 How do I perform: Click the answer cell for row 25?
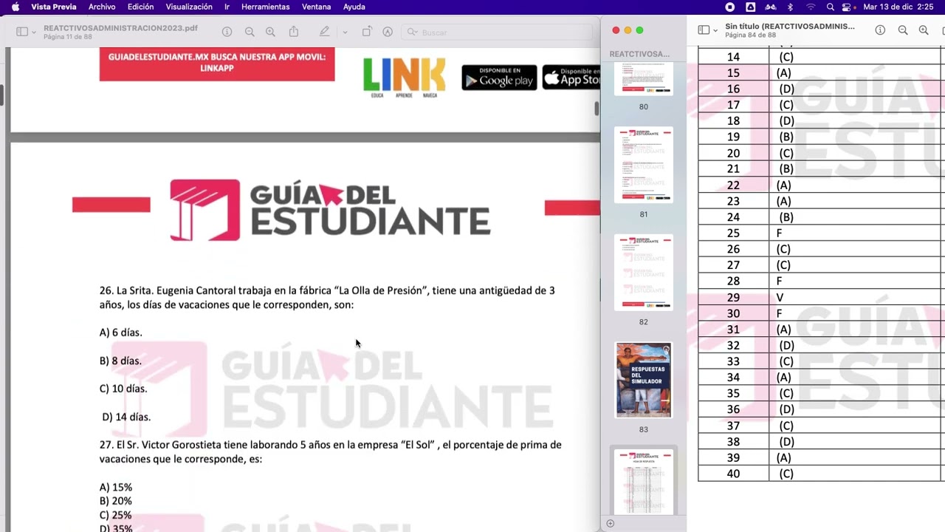(856, 233)
